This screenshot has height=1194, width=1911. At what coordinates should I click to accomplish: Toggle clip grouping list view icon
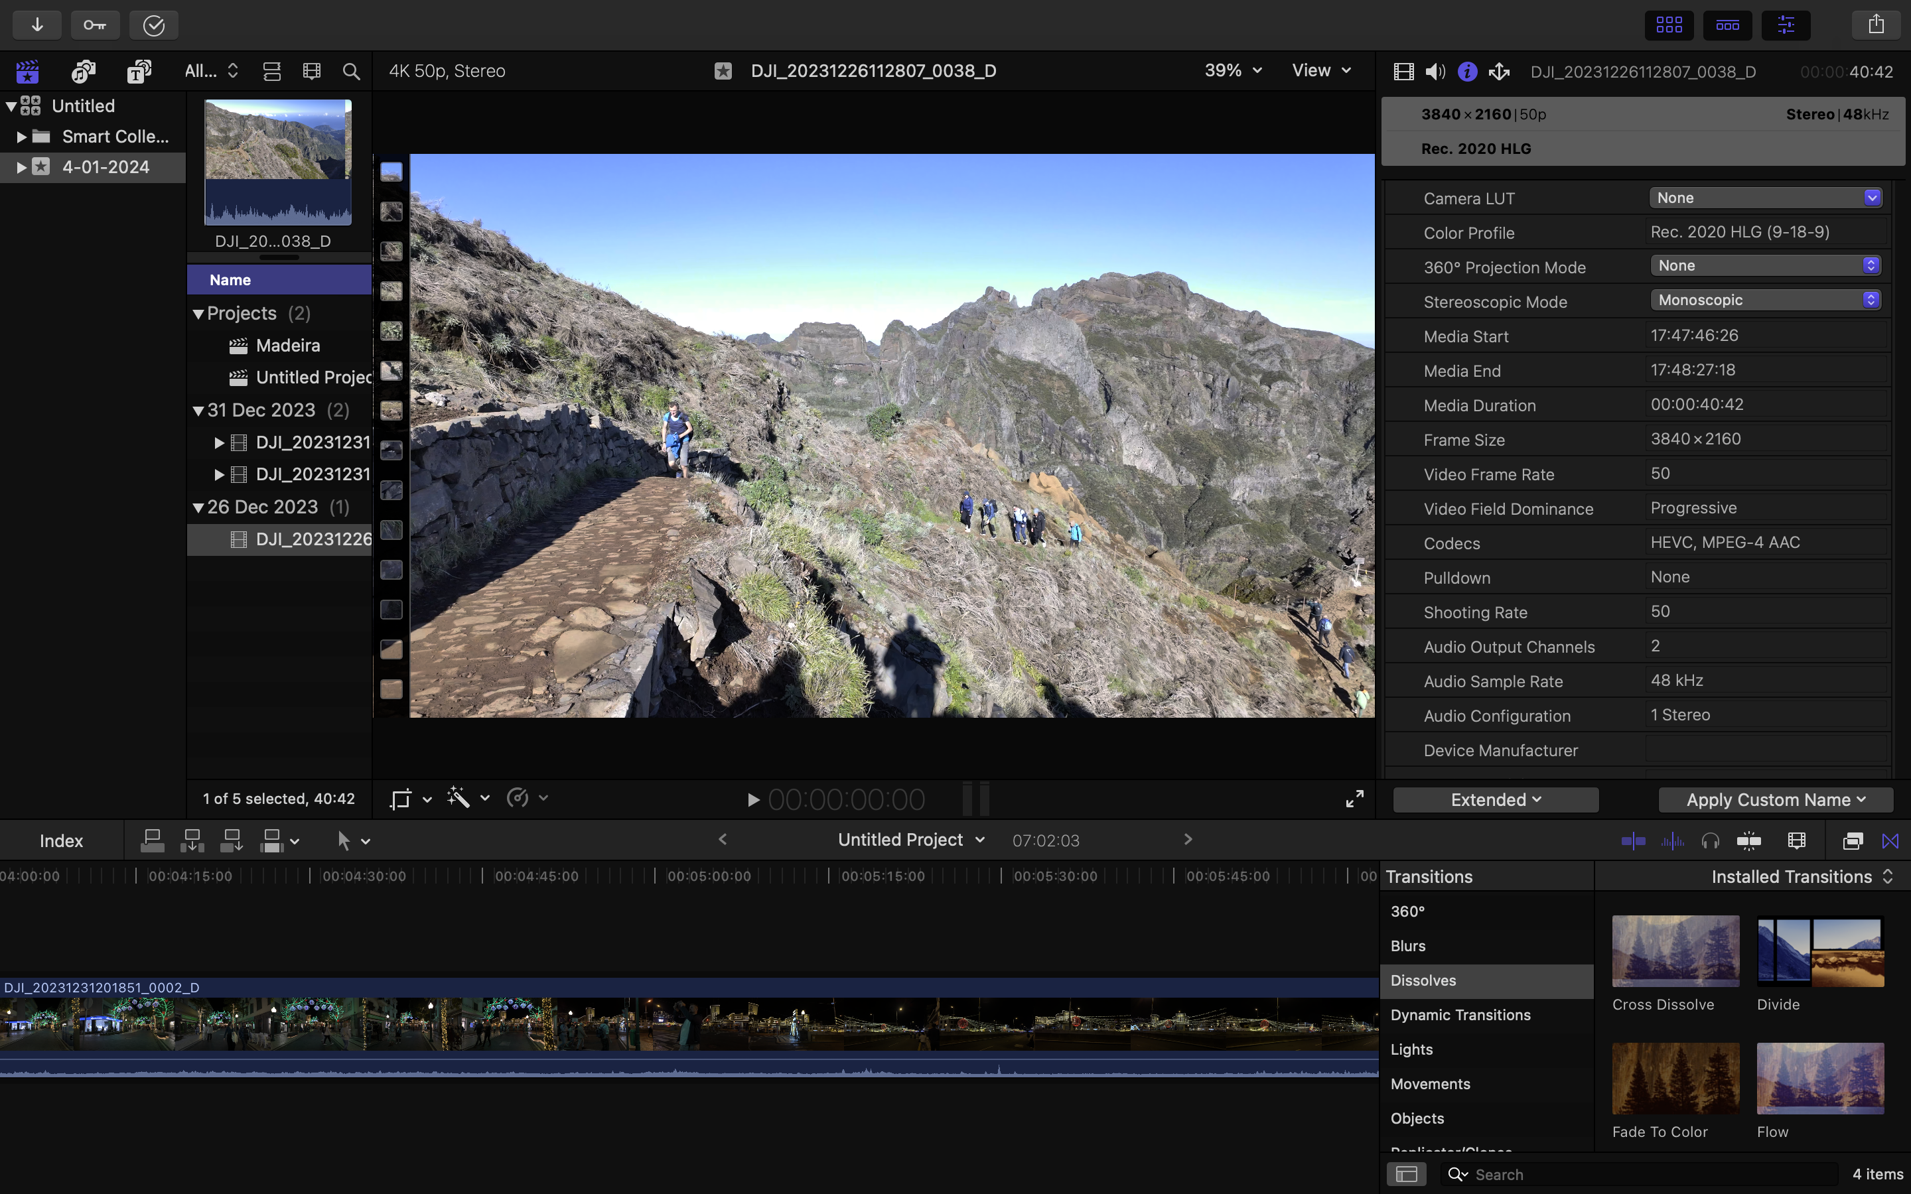click(271, 71)
